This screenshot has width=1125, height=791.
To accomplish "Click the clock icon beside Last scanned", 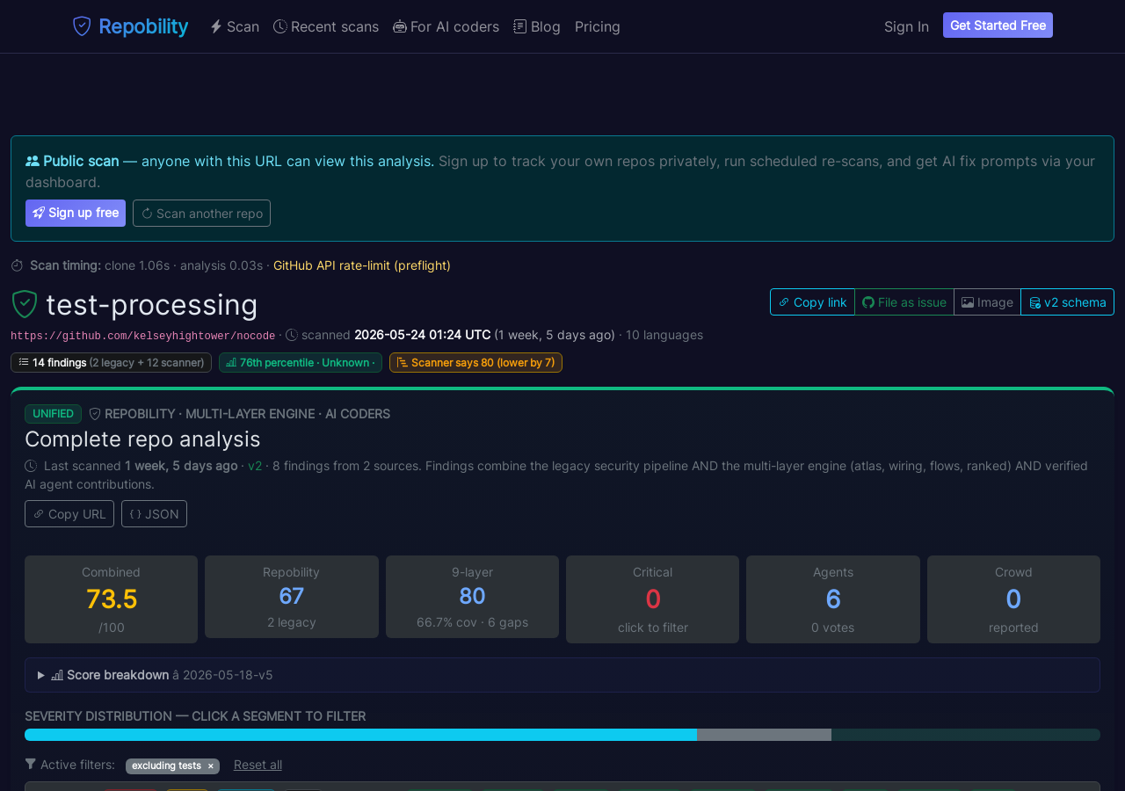I will point(31,466).
